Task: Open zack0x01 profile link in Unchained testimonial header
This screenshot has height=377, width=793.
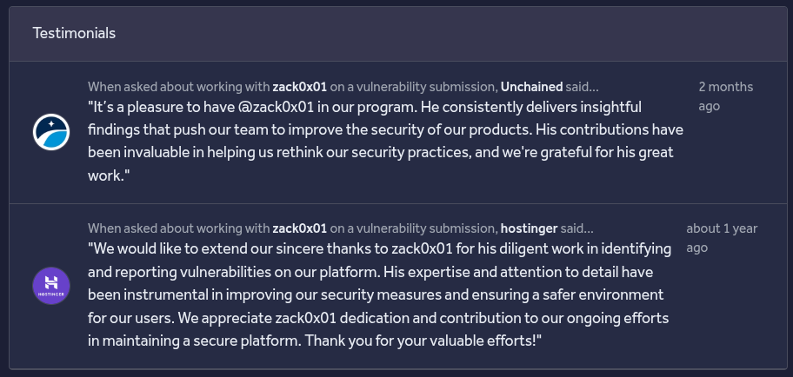Action: 300,87
